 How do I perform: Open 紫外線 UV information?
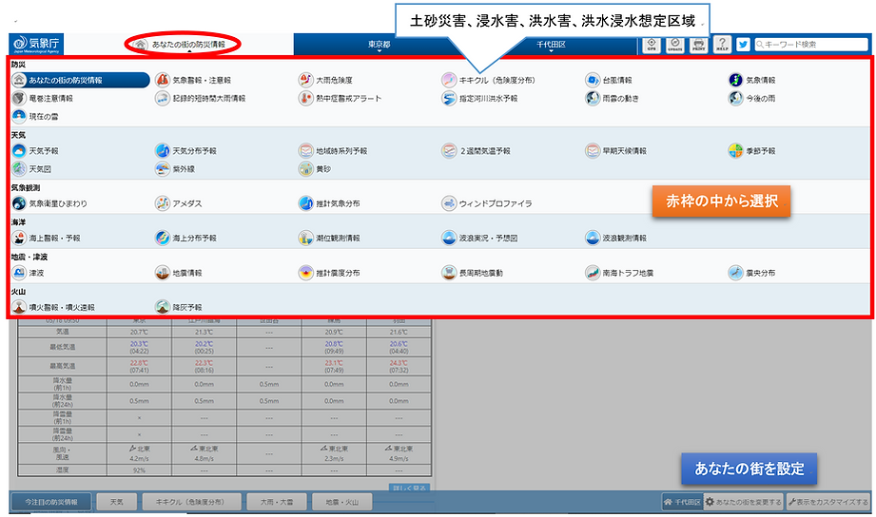pos(175,168)
